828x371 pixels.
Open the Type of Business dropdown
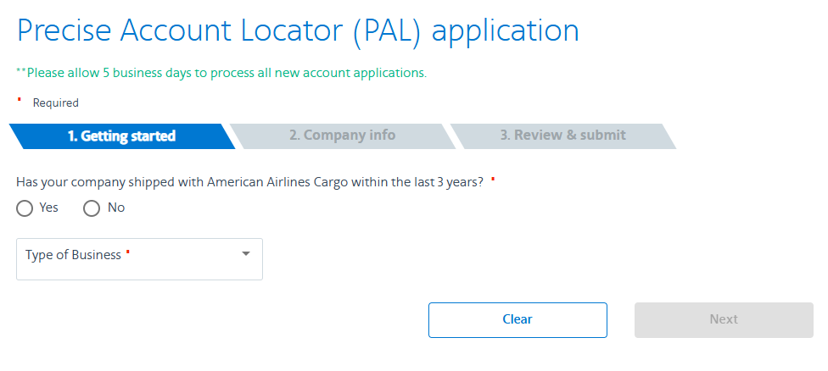(139, 259)
